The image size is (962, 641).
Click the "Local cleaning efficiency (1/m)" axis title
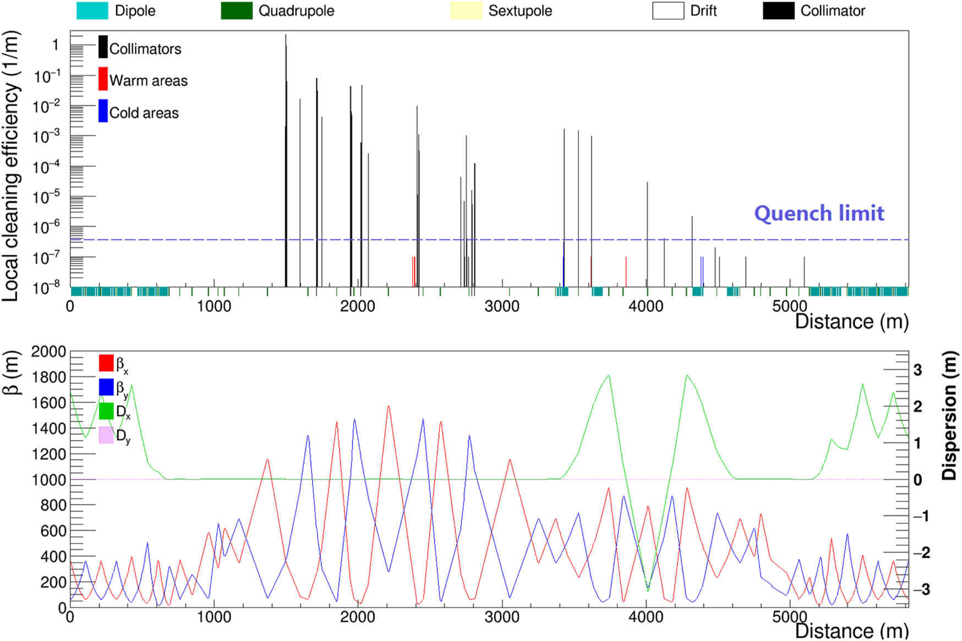click(x=11, y=165)
